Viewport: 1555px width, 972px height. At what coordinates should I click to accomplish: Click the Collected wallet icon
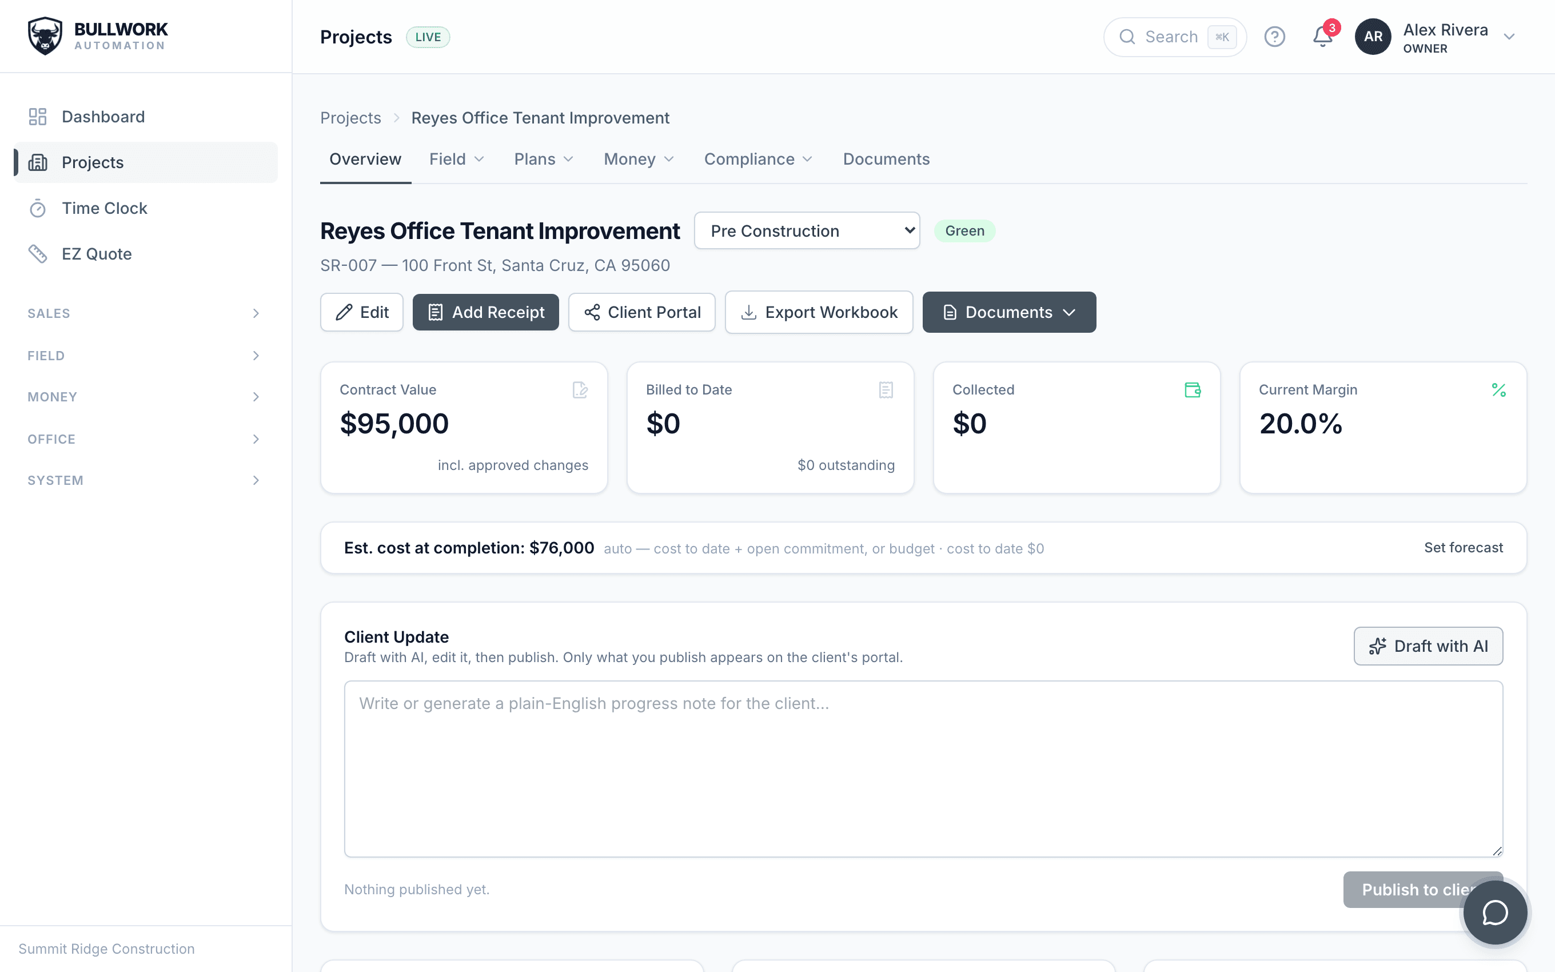tap(1193, 389)
